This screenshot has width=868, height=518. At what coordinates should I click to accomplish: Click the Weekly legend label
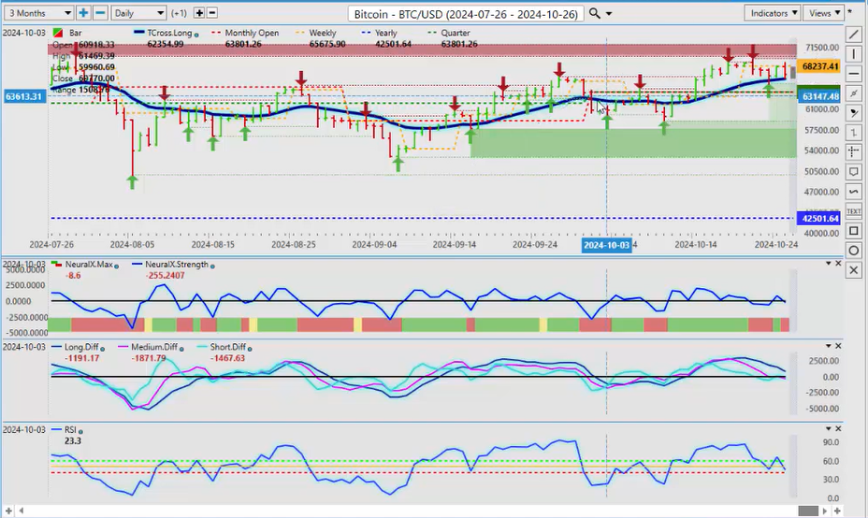coord(322,33)
